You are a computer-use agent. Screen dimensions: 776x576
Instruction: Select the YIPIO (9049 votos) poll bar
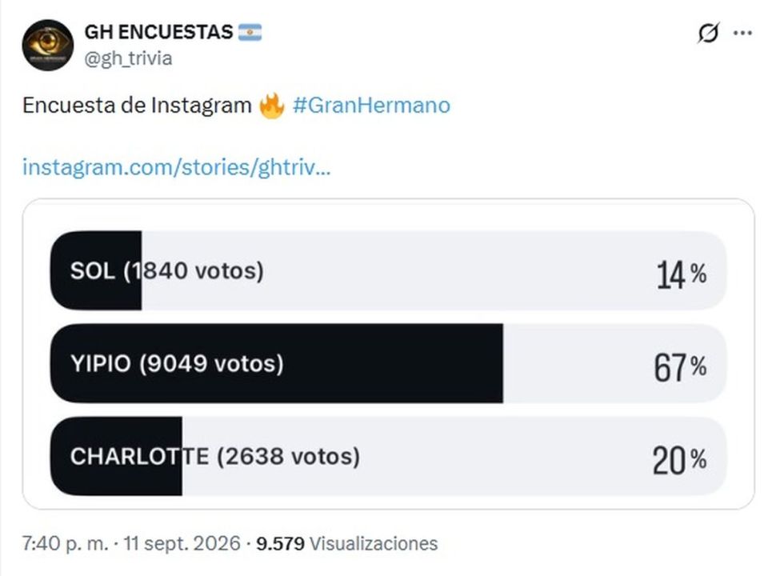click(389, 363)
